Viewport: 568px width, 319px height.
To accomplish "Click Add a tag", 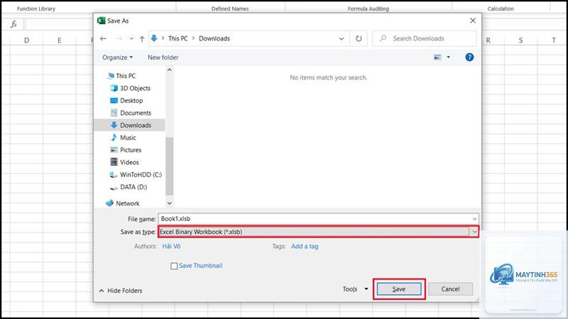I will coord(305,246).
